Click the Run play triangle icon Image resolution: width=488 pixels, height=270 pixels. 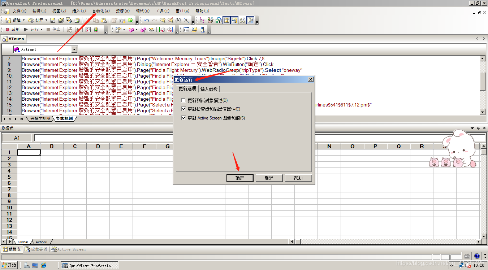[26, 30]
